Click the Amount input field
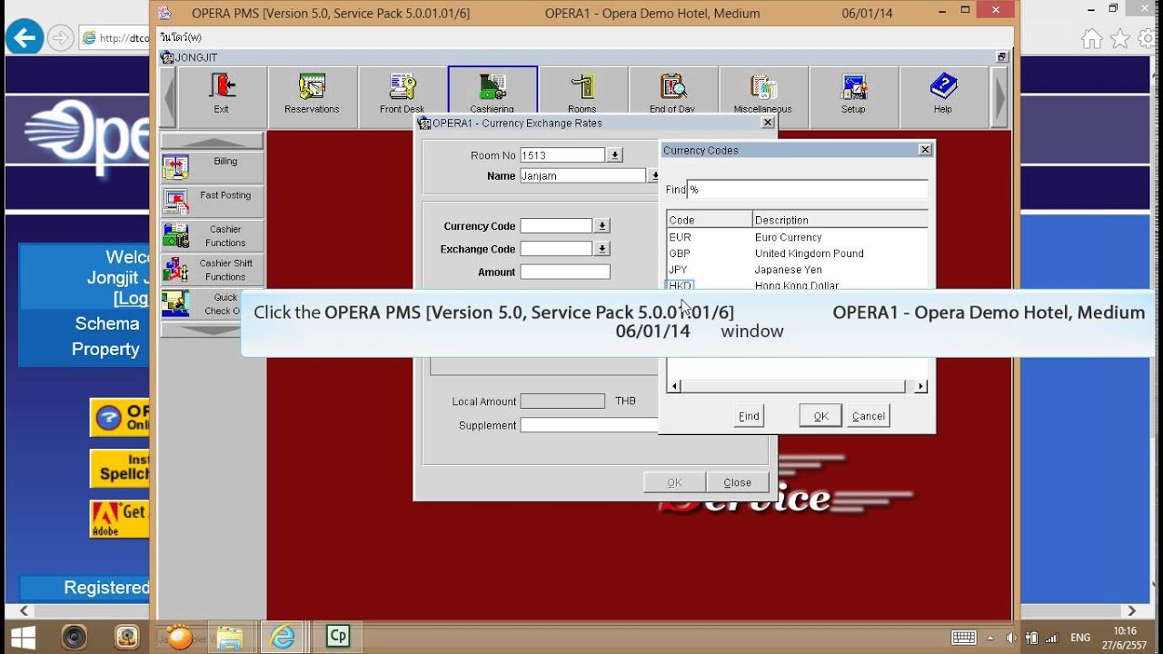 [565, 272]
